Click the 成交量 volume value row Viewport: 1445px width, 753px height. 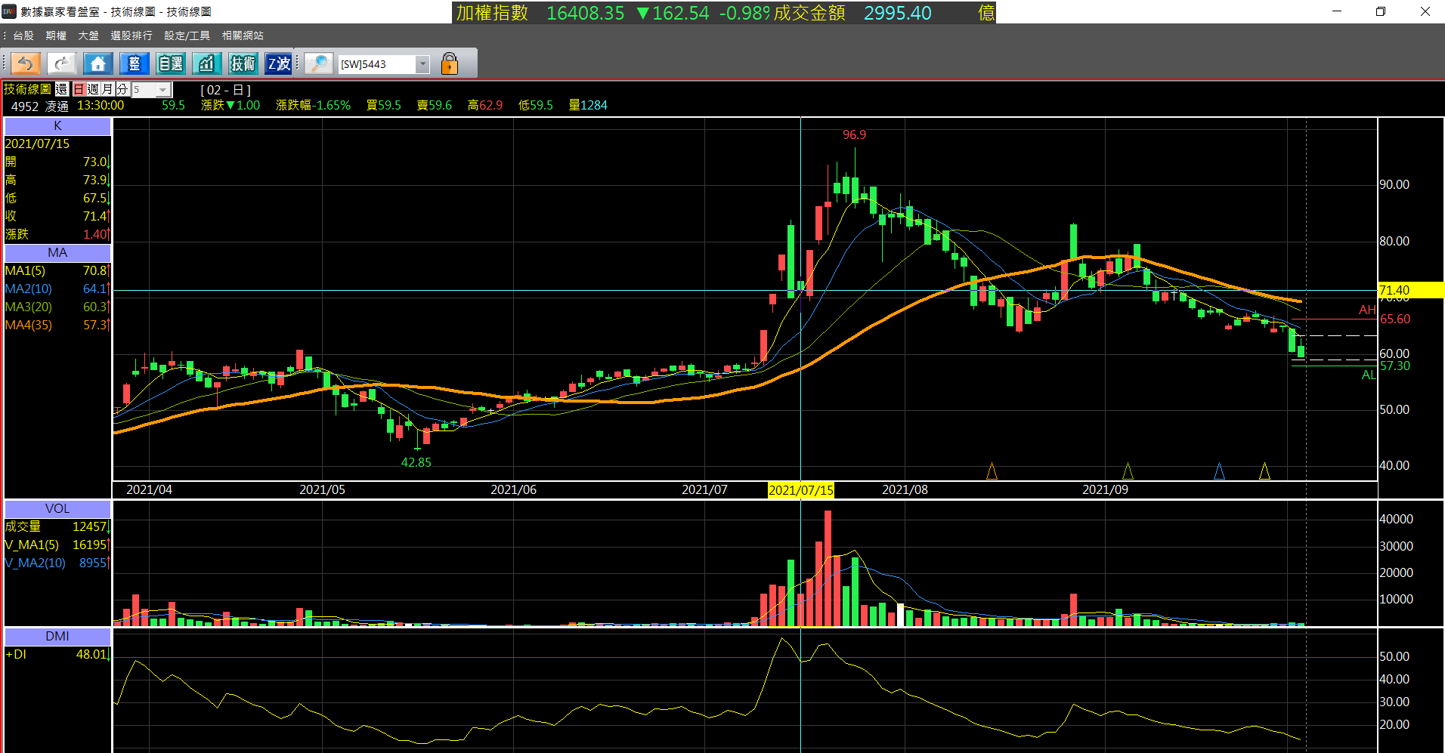click(x=57, y=526)
